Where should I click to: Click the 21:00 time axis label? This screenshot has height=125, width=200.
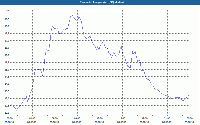[x=167, y=118]
